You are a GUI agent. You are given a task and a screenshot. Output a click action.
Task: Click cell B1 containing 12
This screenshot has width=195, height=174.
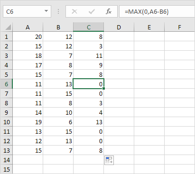click(58, 37)
